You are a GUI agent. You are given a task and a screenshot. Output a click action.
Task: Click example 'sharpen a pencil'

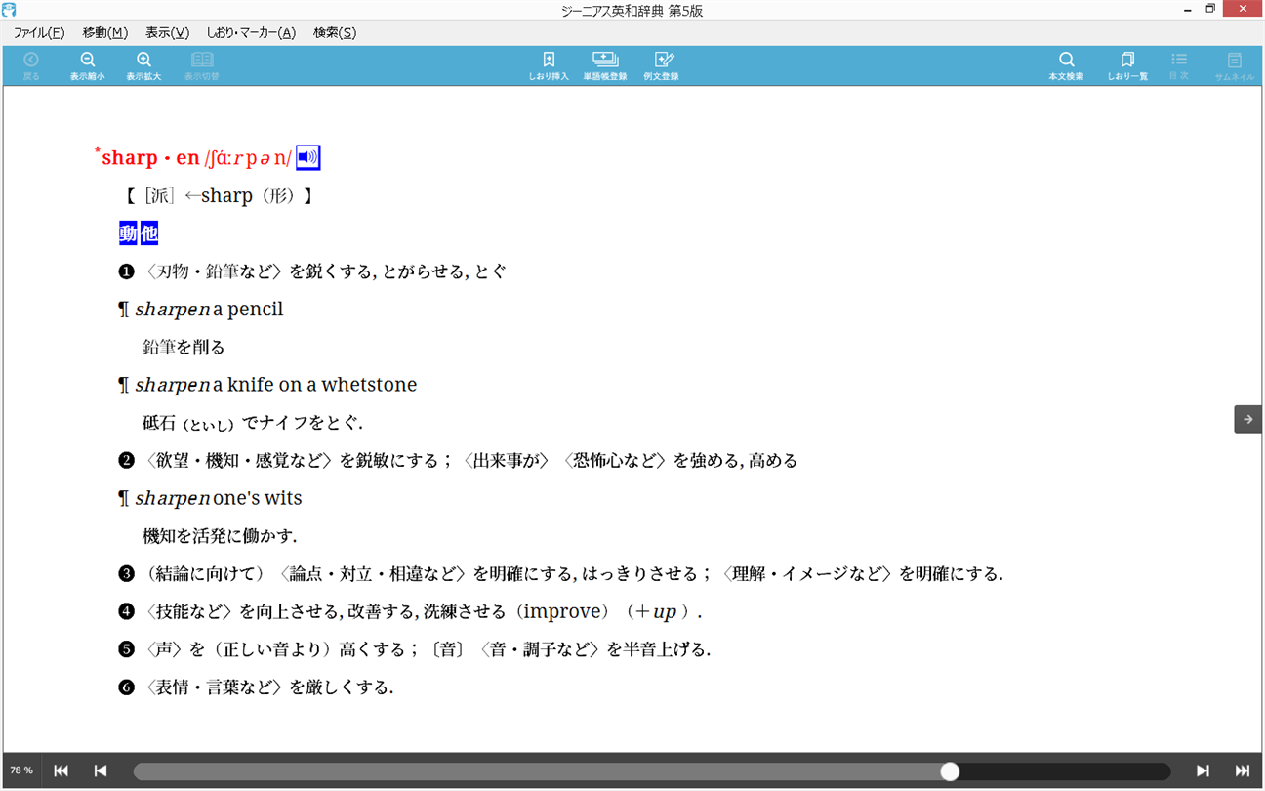[x=209, y=310]
